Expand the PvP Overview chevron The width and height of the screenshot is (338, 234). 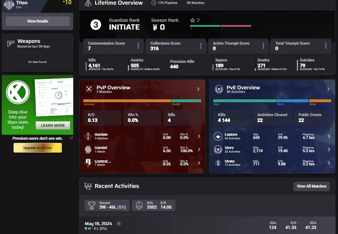(198, 89)
